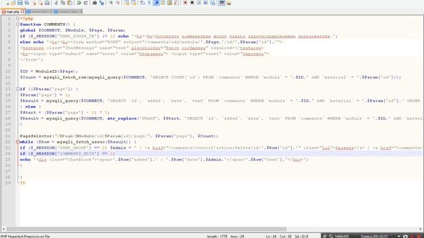Click the '$ID = ModuleID($Page);' line
This screenshot has height=238, width=424.
pos(48,71)
